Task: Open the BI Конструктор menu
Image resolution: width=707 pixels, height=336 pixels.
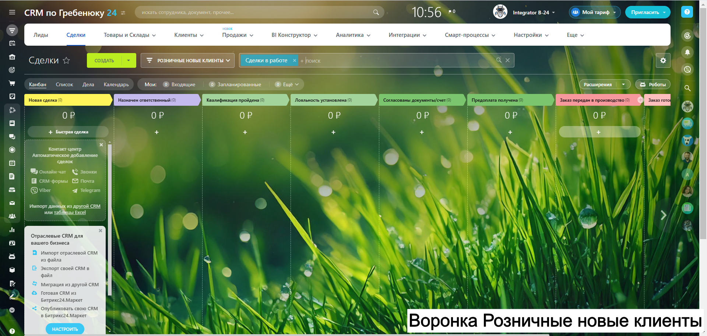Action: (294, 35)
